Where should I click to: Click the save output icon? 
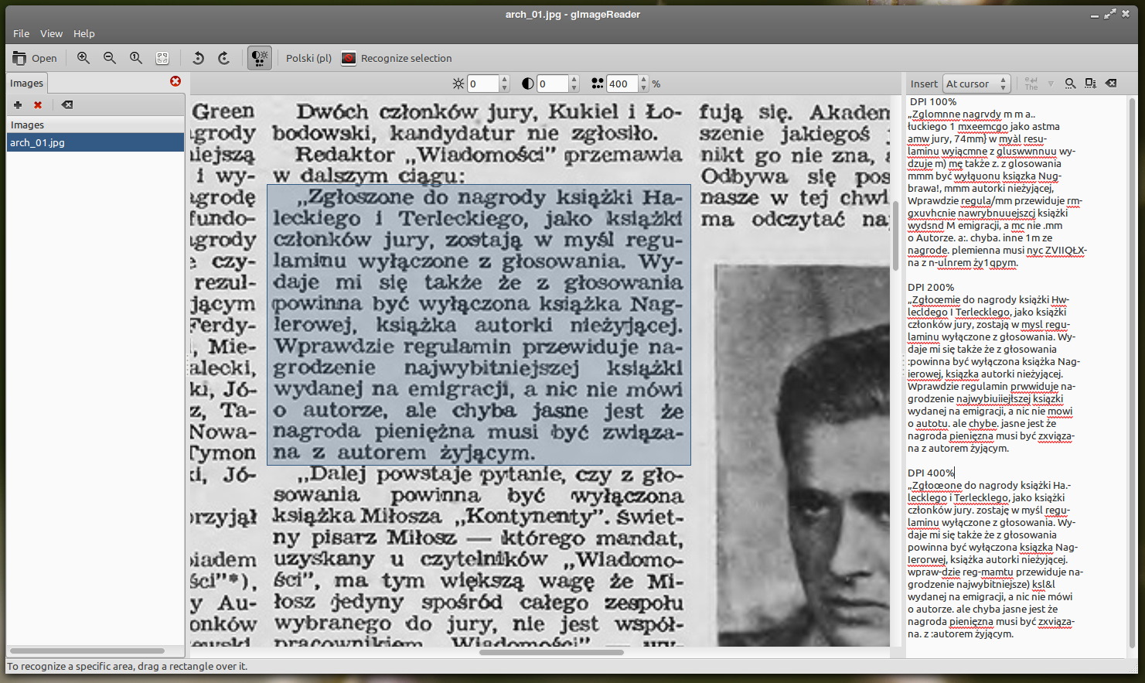coord(1090,84)
